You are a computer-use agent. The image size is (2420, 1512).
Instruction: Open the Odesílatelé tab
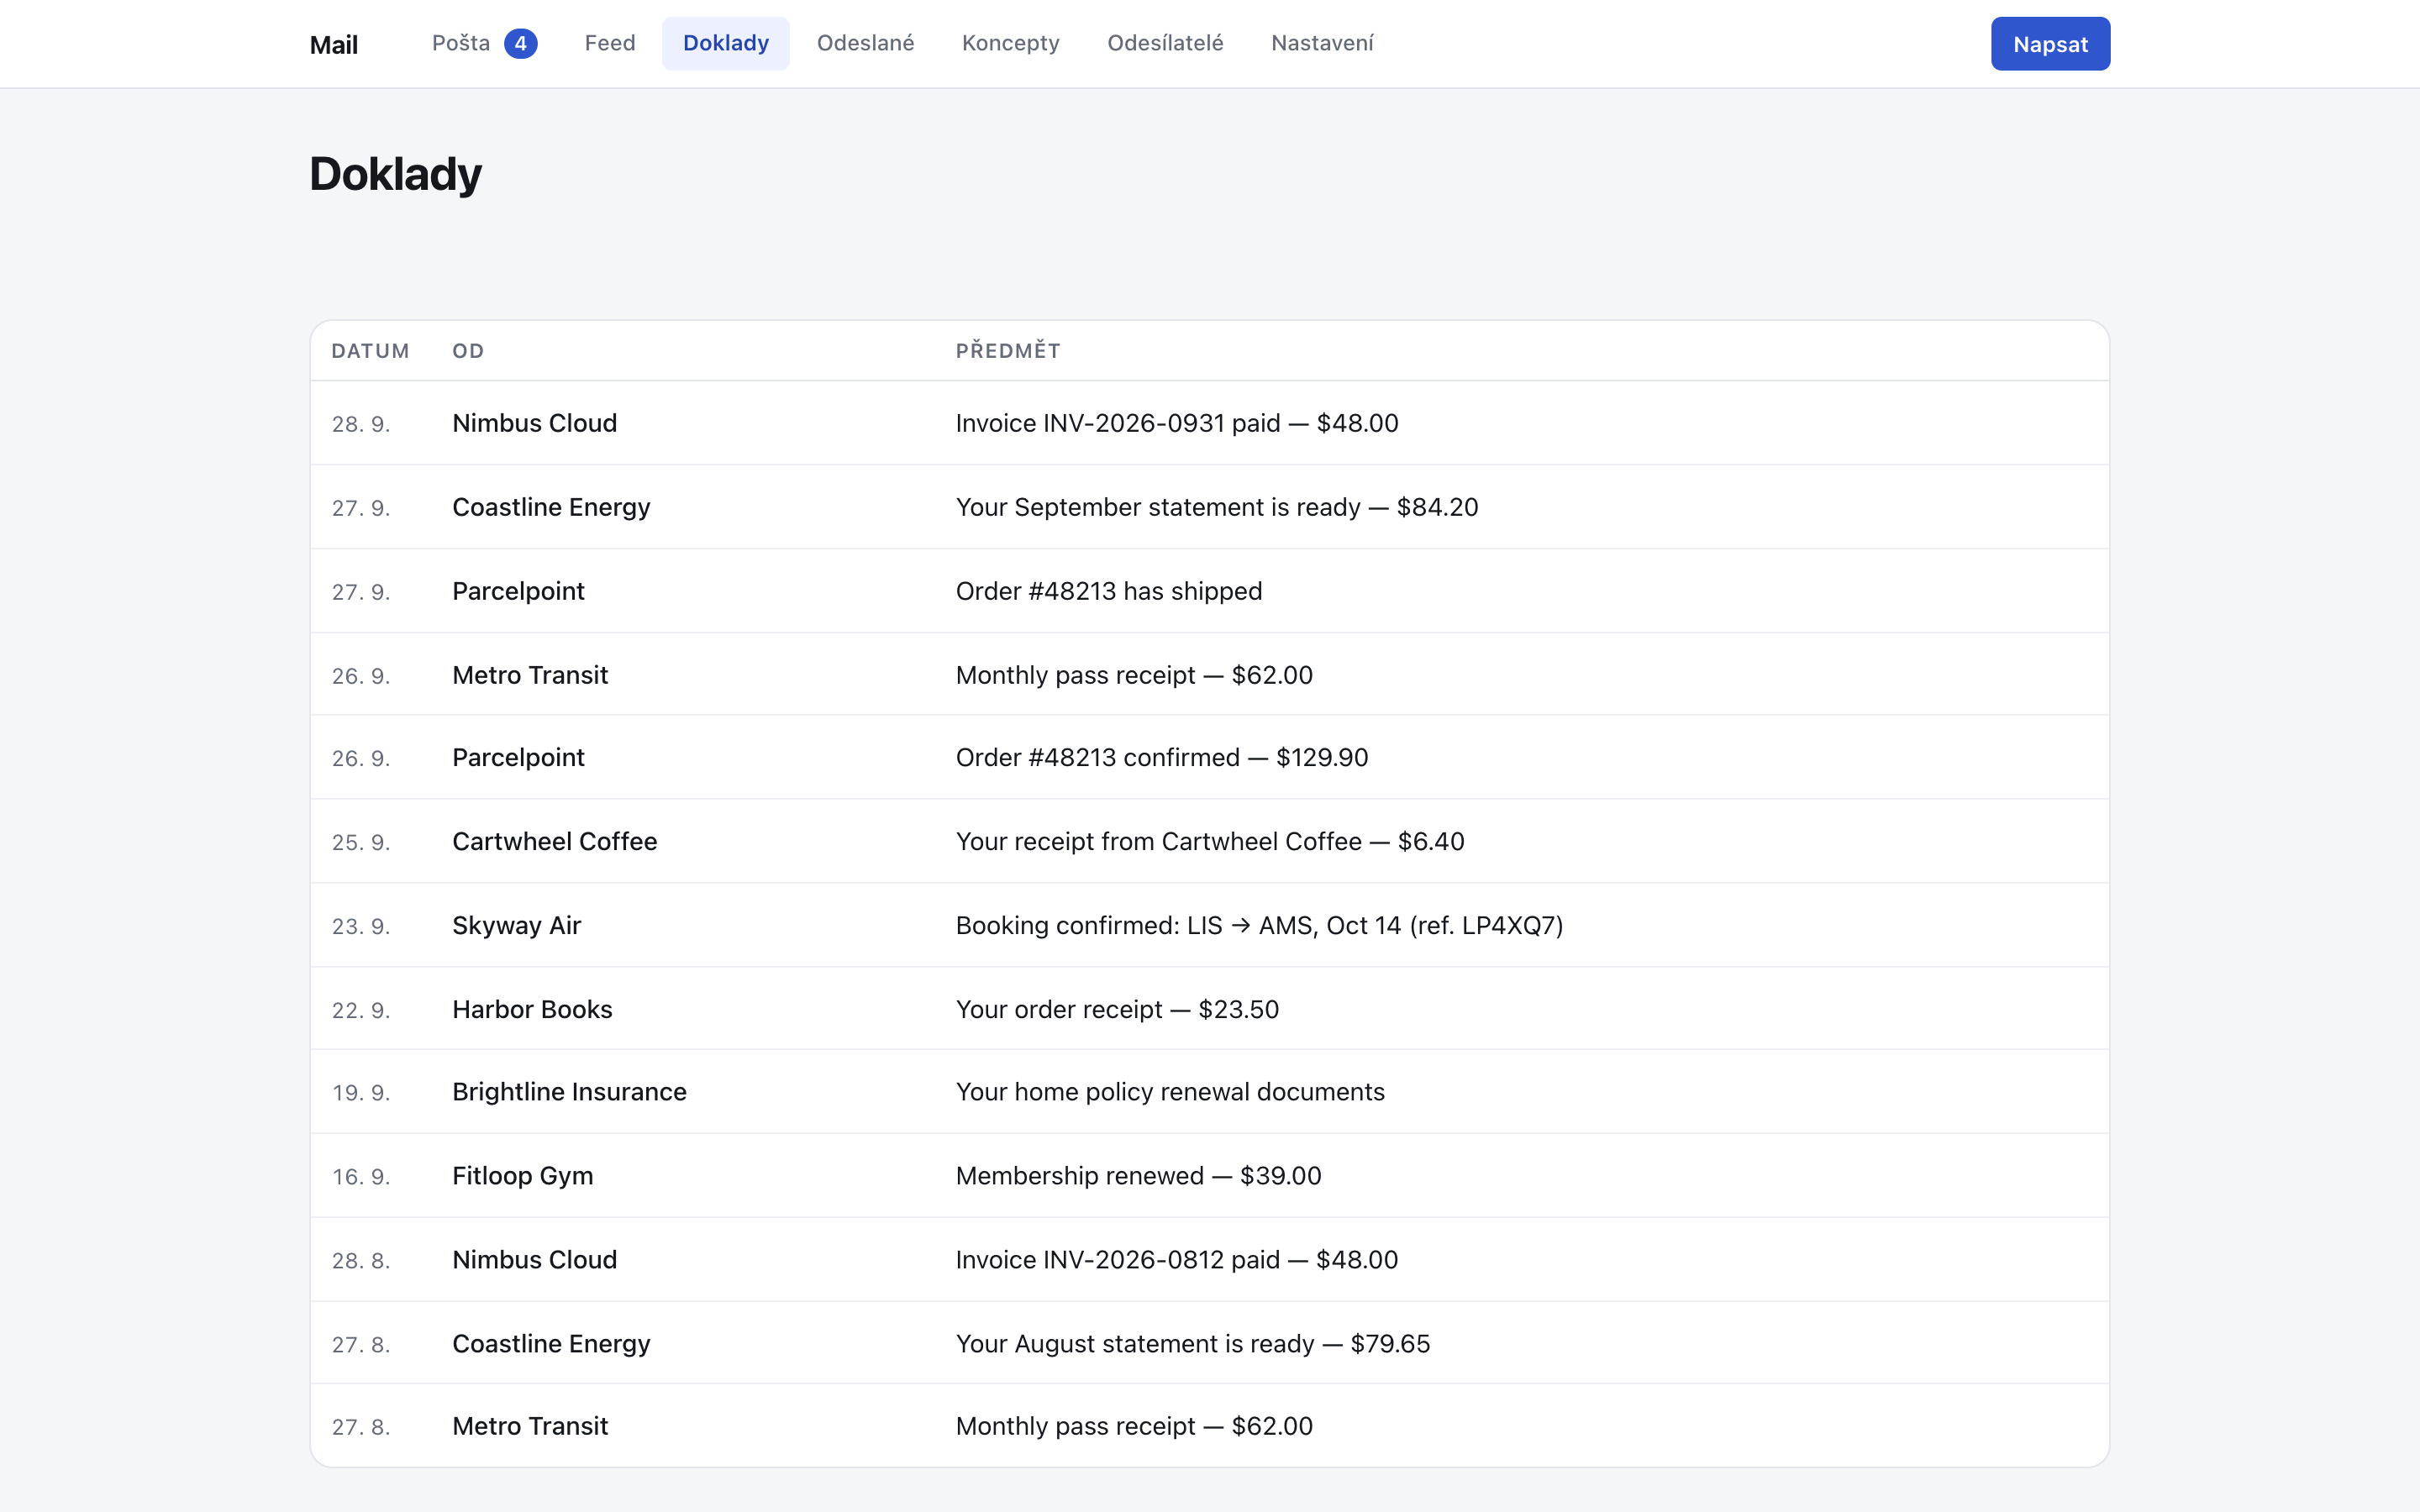1165,43
